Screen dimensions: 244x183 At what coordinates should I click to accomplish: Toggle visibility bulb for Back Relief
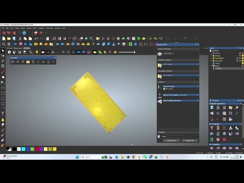(x=242, y=61)
